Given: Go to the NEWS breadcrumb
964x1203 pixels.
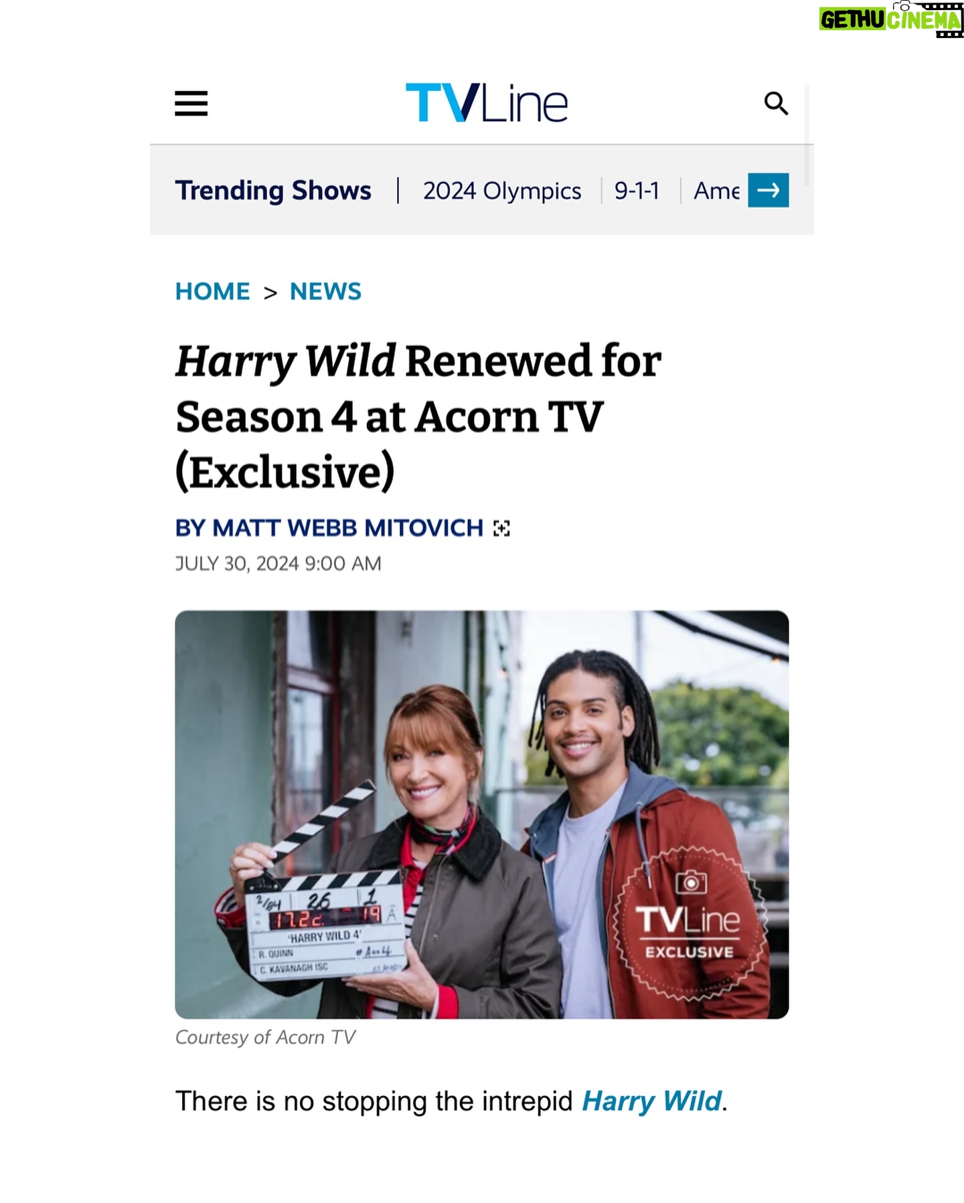Looking at the screenshot, I should pos(325,292).
